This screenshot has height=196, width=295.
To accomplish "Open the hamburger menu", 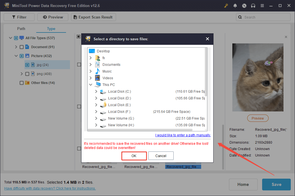I will pos(262,5).
